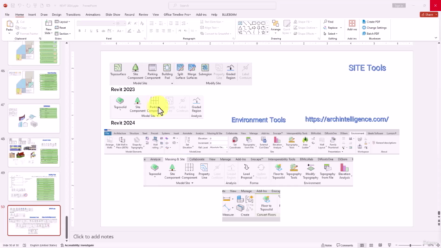Toggle Bold formatting
This screenshot has width=441, height=248.
[80, 31]
